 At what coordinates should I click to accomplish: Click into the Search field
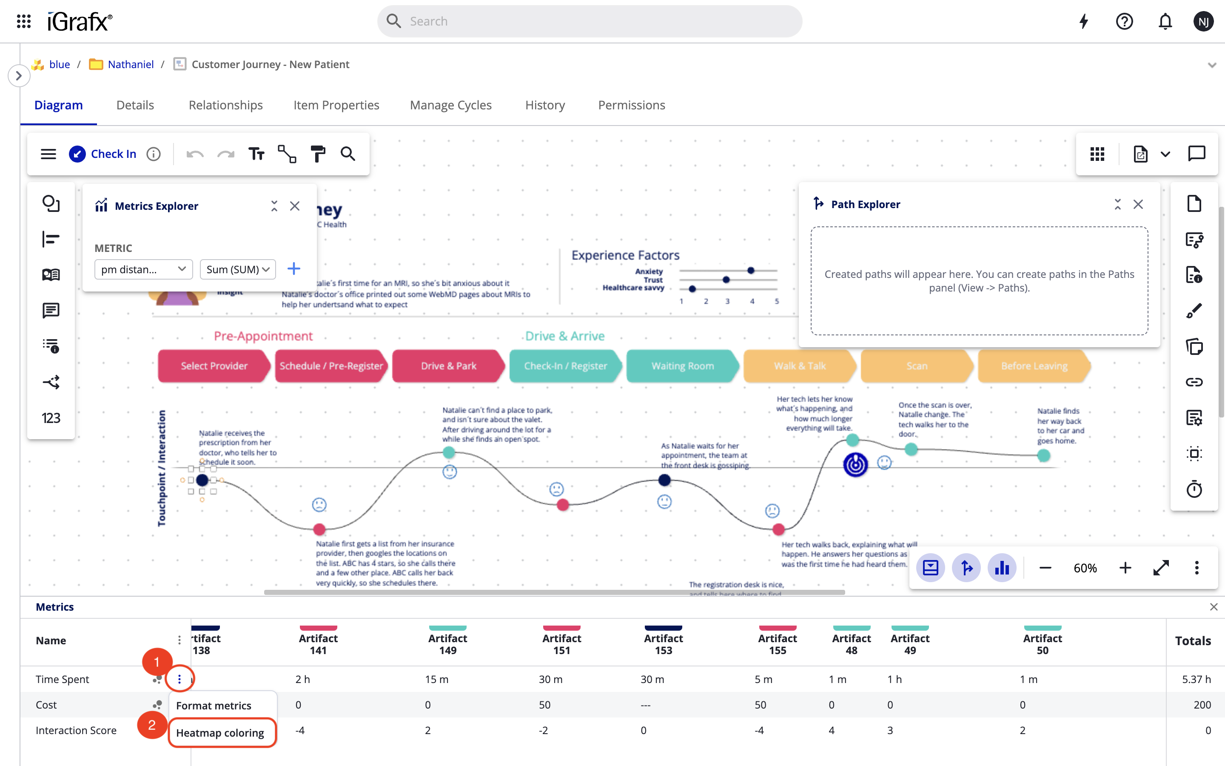click(590, 21)
